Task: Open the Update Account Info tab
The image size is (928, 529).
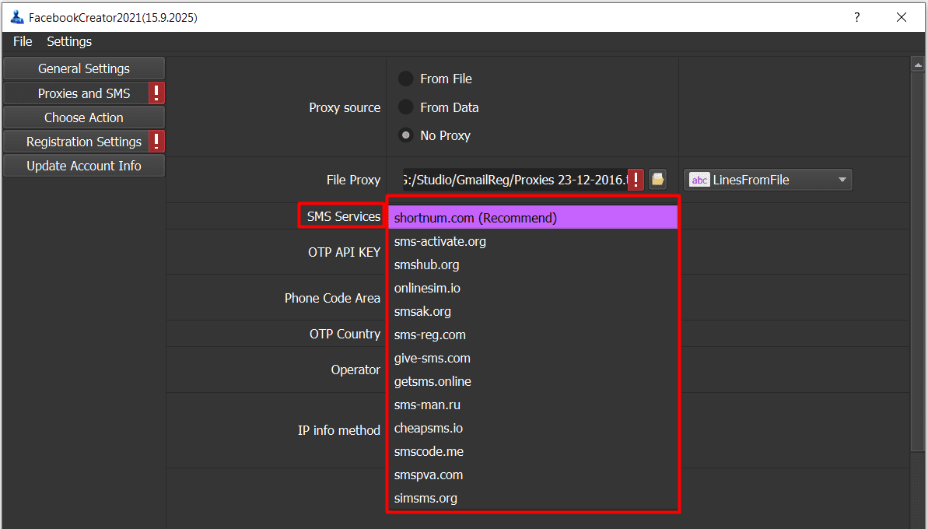Action: (84, 166)
